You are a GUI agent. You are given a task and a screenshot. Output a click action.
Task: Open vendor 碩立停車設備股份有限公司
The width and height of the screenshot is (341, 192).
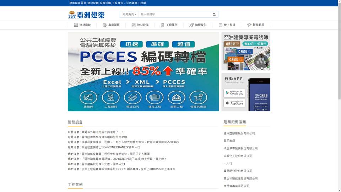pos(240,148)
